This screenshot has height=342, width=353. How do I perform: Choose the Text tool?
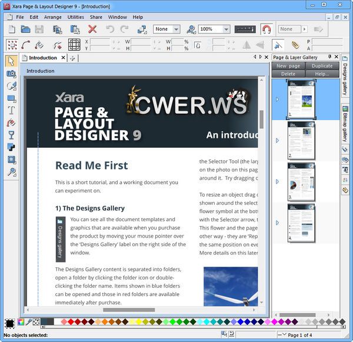(x=11, y=110)
